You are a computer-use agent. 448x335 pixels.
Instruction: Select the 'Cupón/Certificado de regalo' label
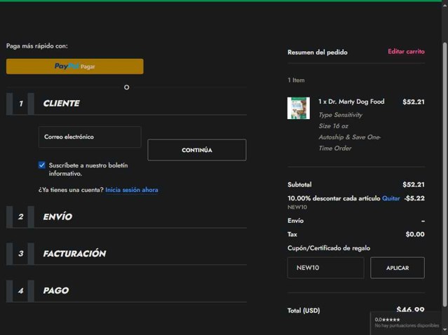tap(329, 248)
